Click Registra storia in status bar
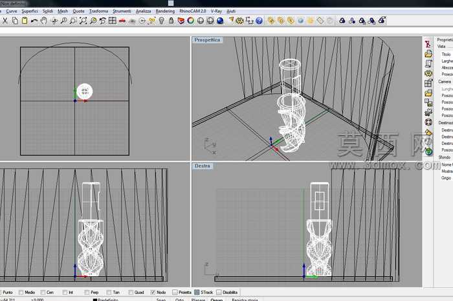The width and height of the screenshot is (453, 301). (x=245, y=300)
